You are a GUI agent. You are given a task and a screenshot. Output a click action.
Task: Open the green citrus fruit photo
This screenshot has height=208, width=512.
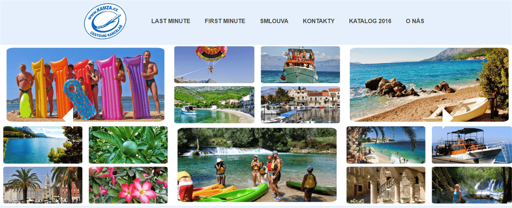(x=128, y=145)
